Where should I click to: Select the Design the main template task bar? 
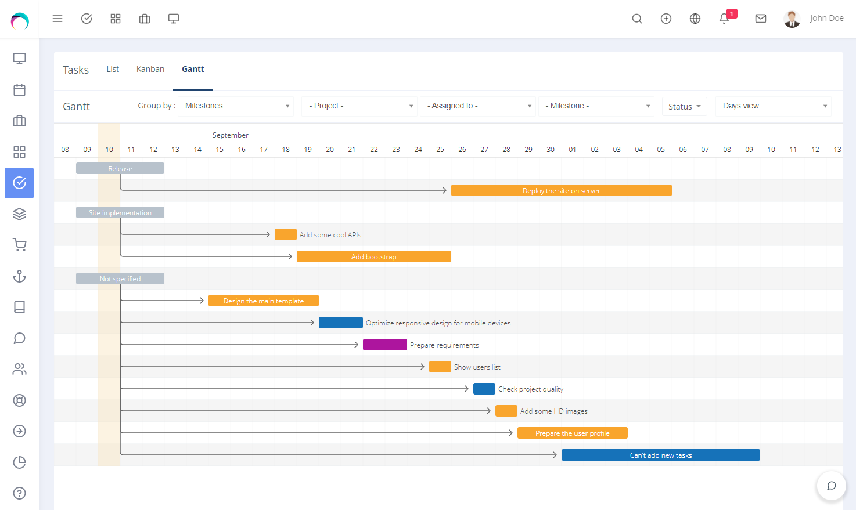tap(263, 301)
